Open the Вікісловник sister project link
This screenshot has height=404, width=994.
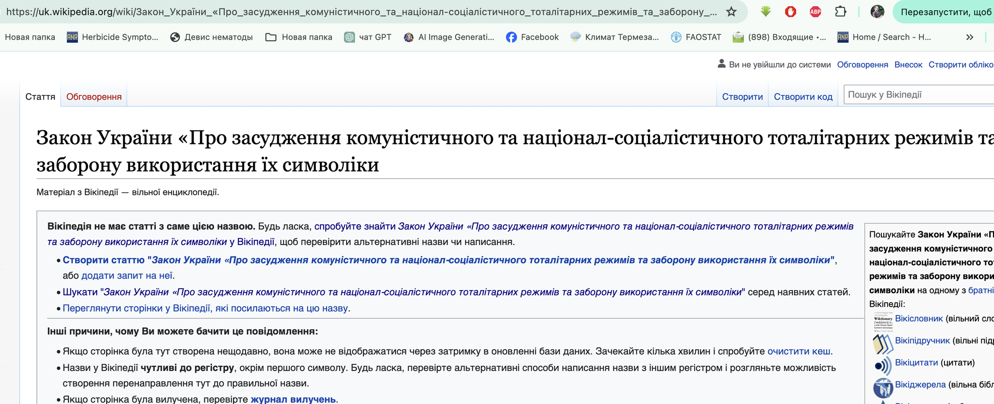919,319
